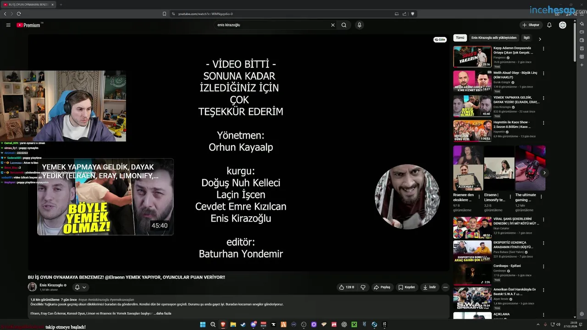Open options for Cordiseps - Epifani video
The width and height of the screenshot is (587, 330).
click(543, 266)
